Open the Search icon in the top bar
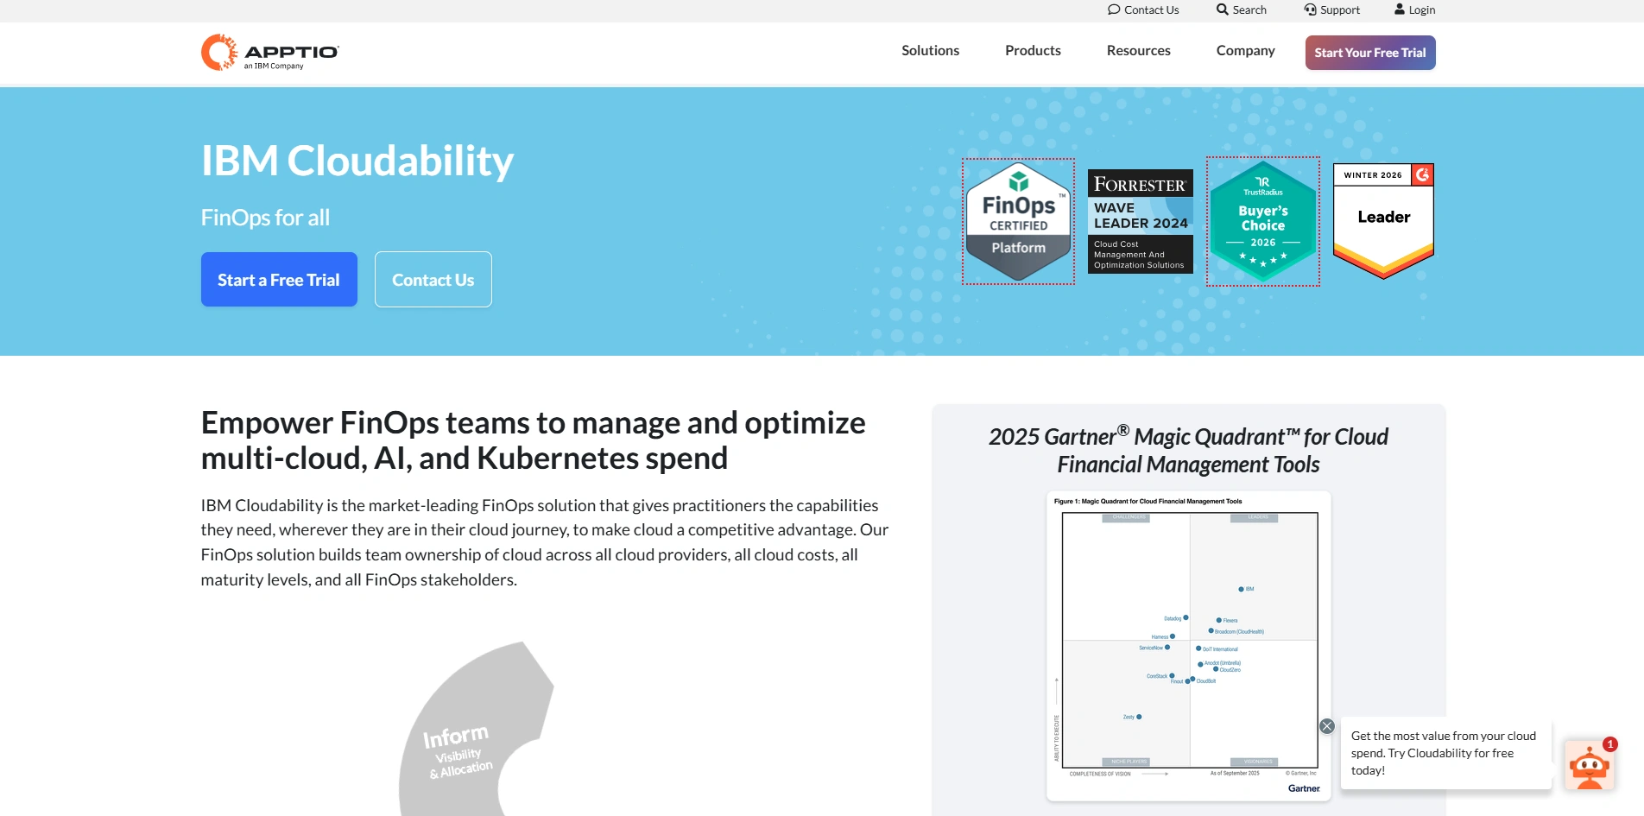Viewport: 1644px width, 816px height. pyautogui.click(x=1222, y=9)
